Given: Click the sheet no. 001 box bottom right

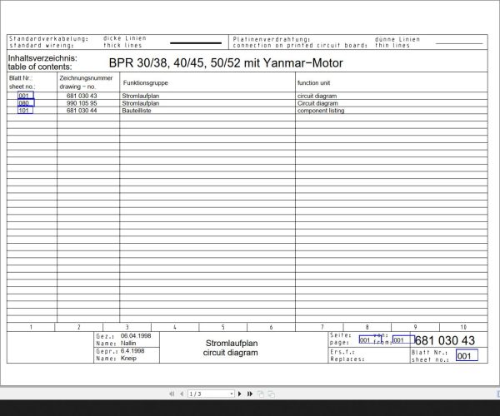Looking at the screenshot, I should [467, 355].
